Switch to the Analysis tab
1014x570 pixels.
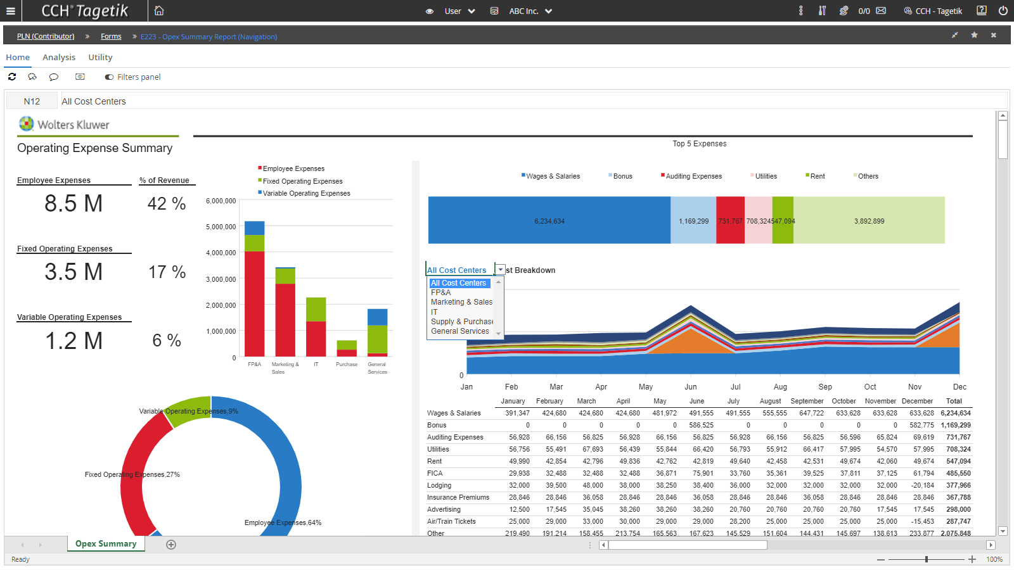[59, 57]
